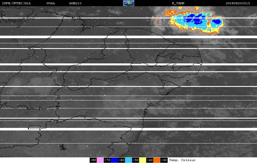Click the yellow legend swatch
The image size is (257, 163).
tap(142, 160)
